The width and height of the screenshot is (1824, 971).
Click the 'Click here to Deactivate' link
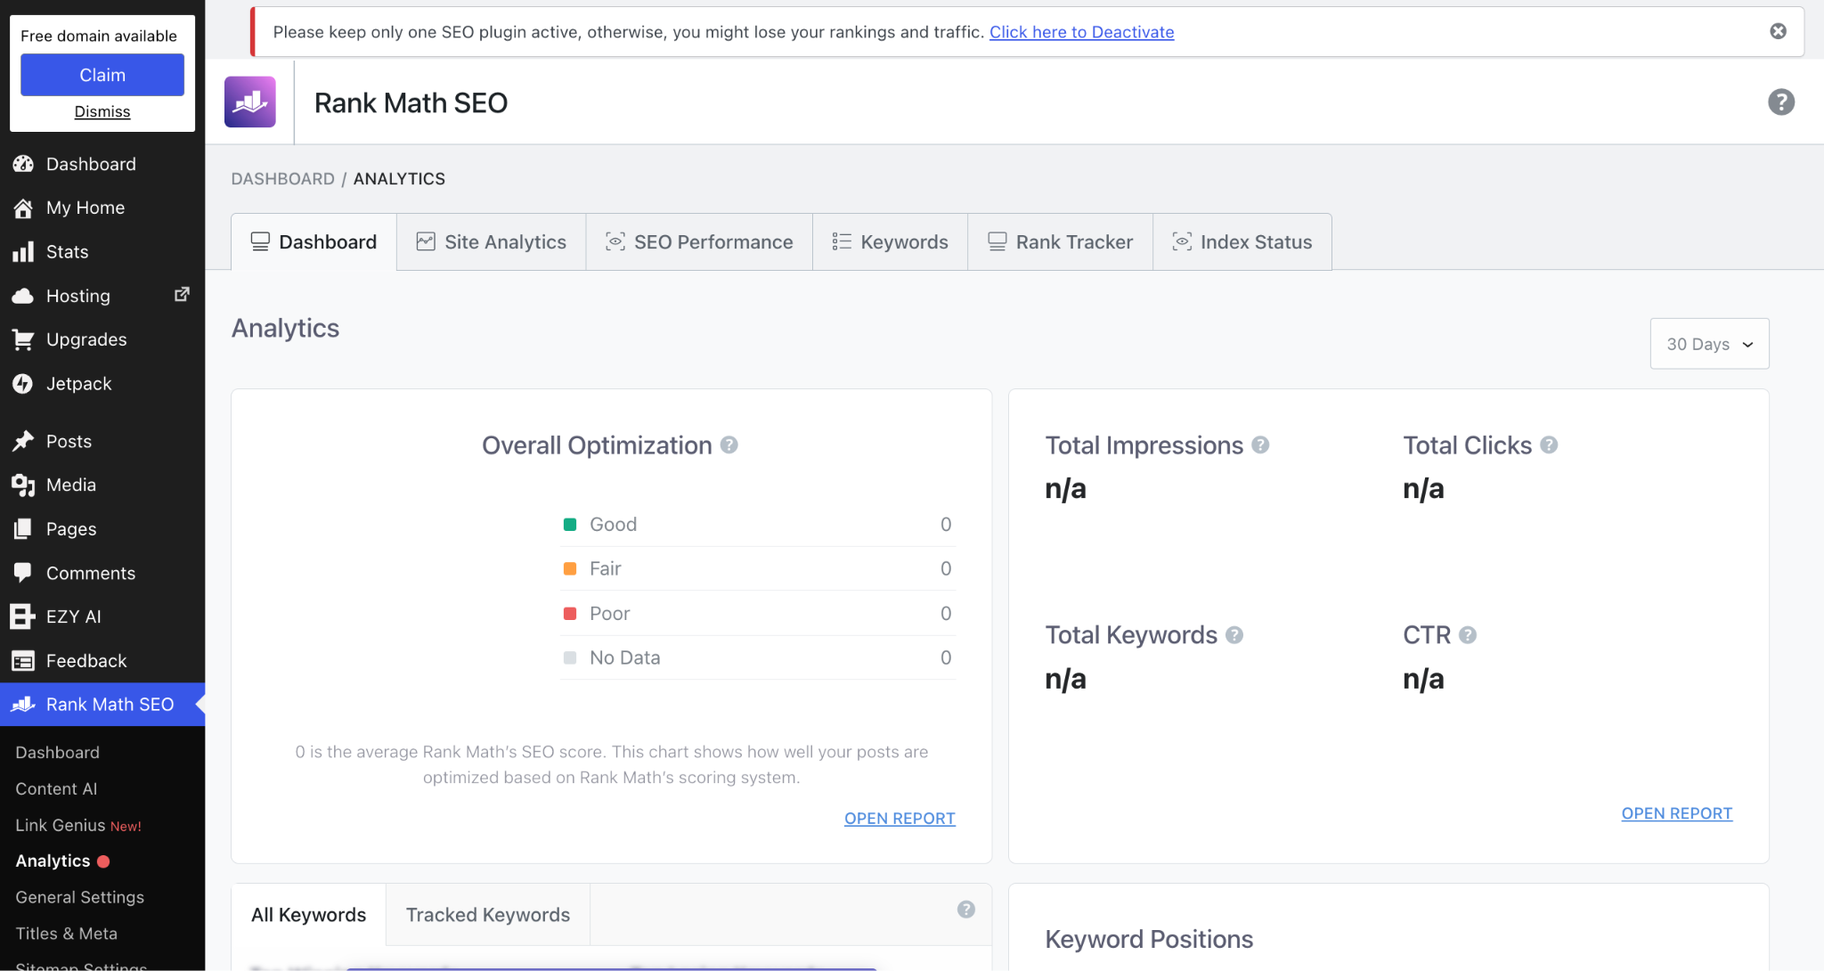click(1082, 32)
